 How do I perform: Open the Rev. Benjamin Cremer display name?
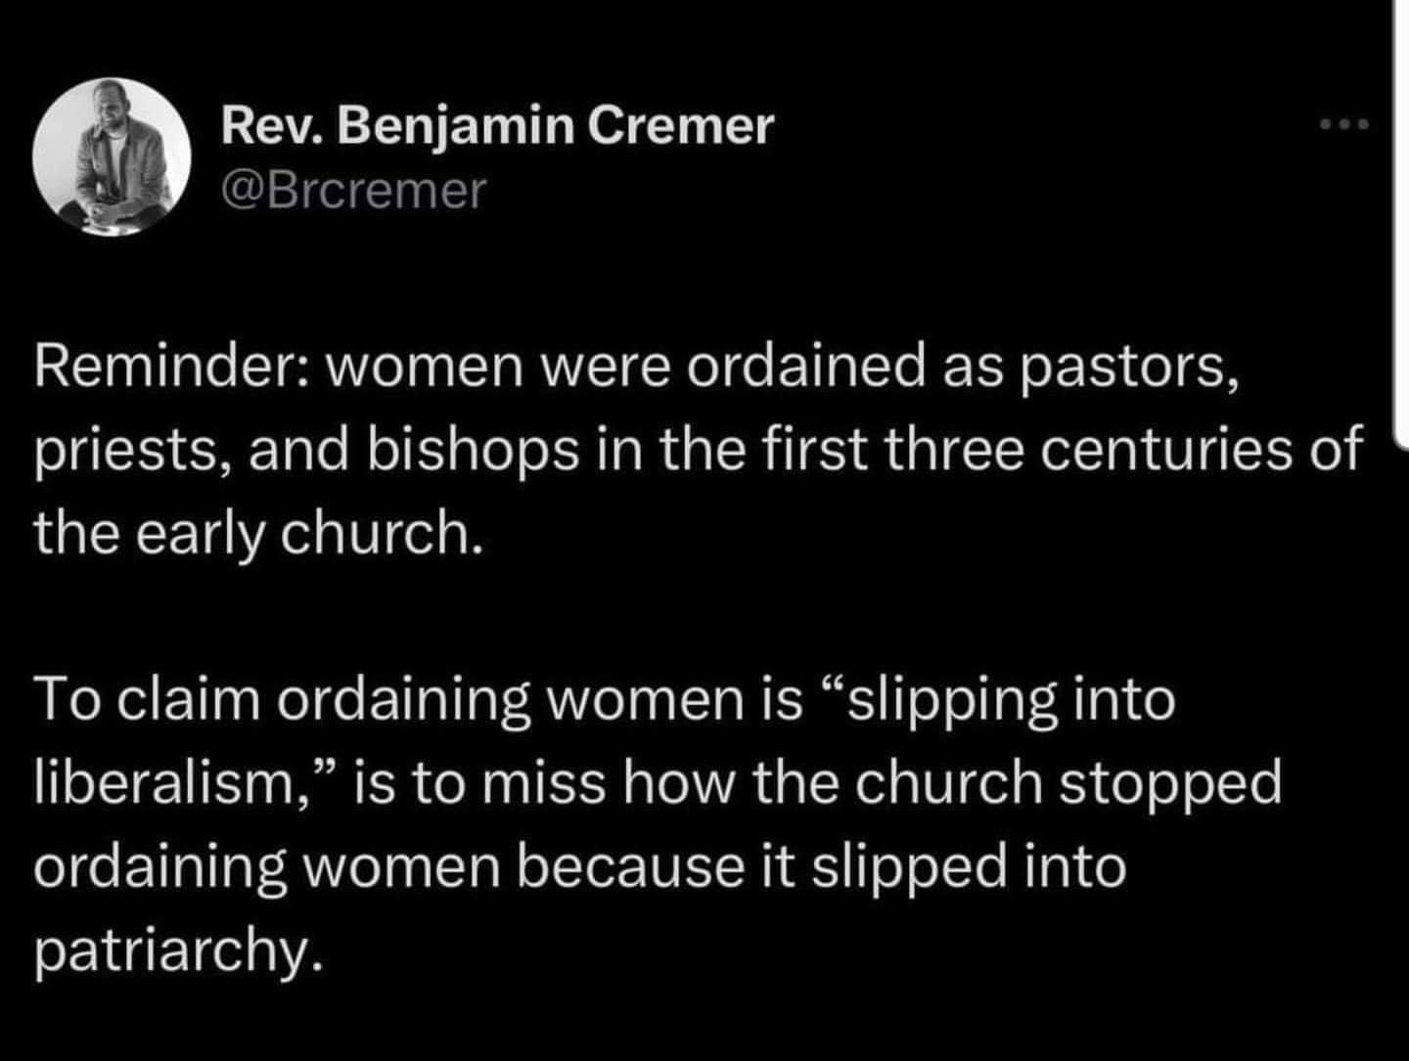pyautogui.click(x=497, y=126)
